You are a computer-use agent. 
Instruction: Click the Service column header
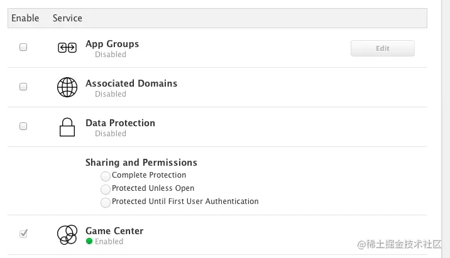coord(67,18)
